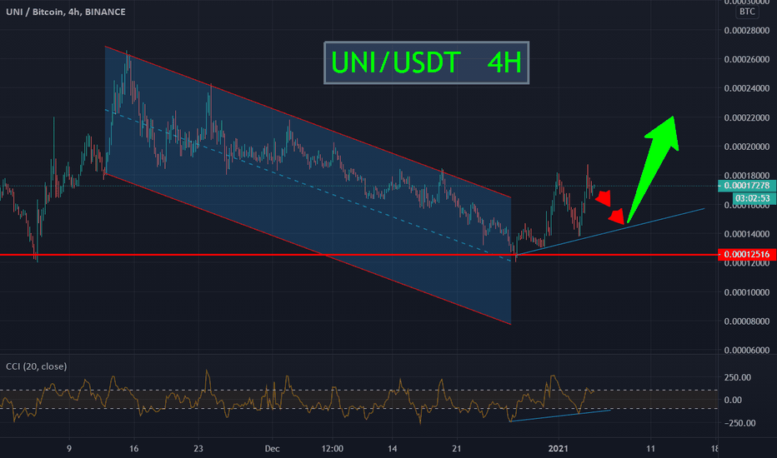777x458 pixels.
Task: Select the blue trendline in the CCI pane
Action: pyautogui.click(x=560, y=416)
